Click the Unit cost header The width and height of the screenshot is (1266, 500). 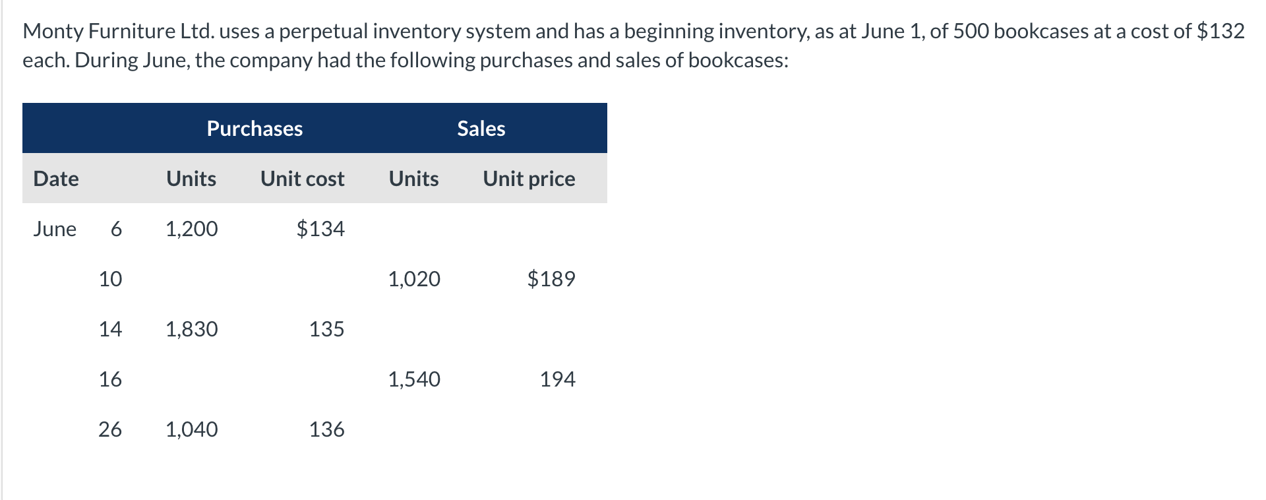[x=302, y=178]
